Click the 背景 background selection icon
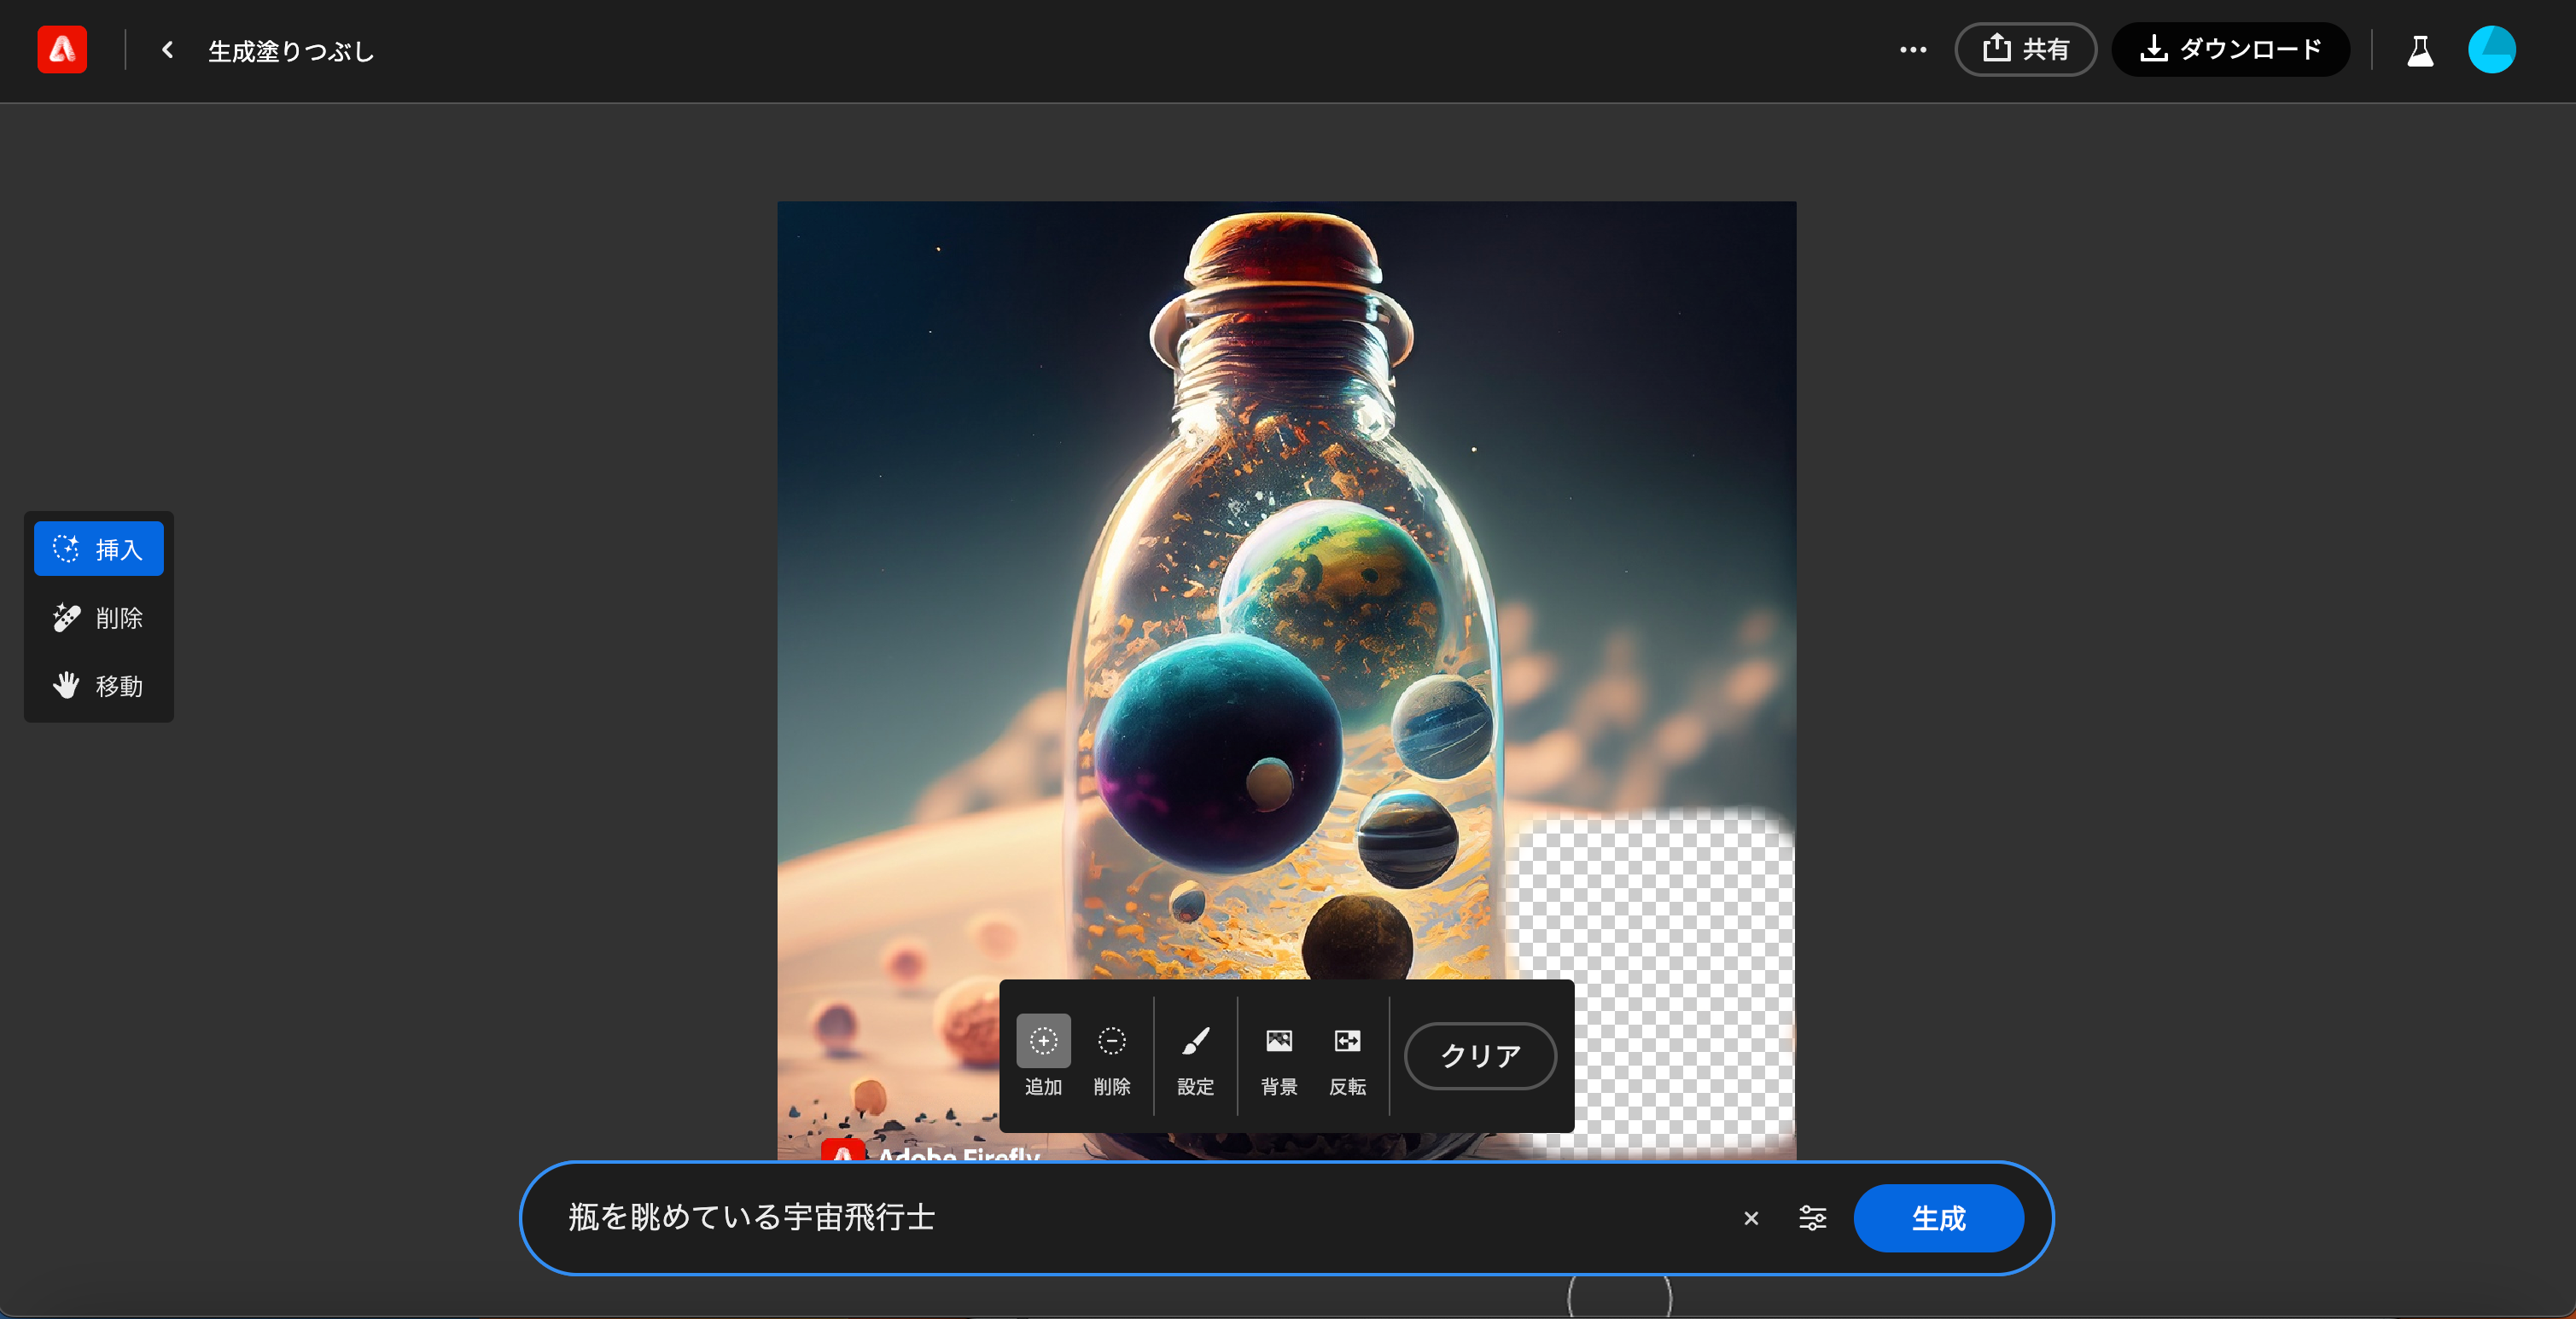The width and height of the screenshot is (2576, 1319). 1278,1055
